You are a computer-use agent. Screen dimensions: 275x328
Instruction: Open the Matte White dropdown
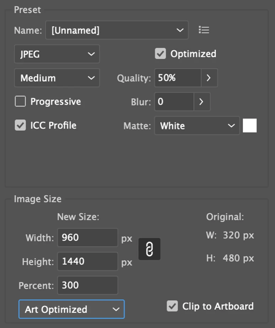(197, 126)
